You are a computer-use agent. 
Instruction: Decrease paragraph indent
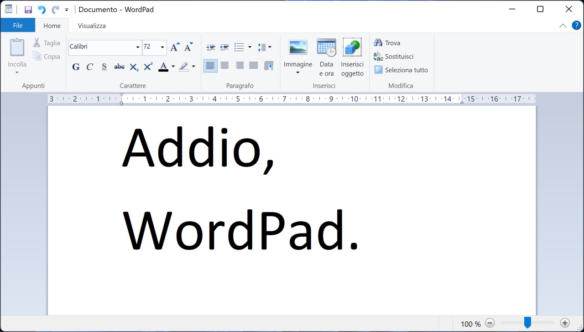[x=211, y=47]
